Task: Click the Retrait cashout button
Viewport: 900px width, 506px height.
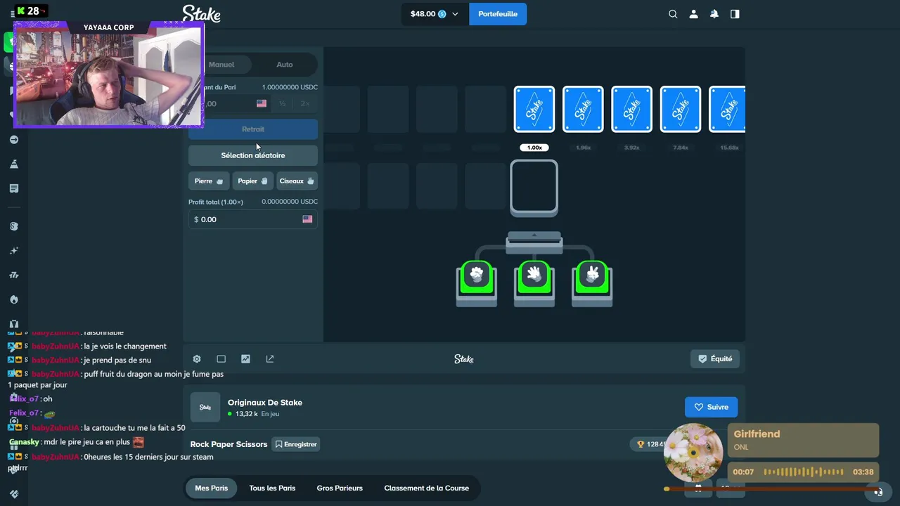Action: click(253, 129)
